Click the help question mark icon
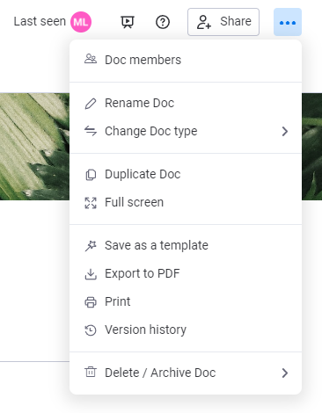 [163, 22]
